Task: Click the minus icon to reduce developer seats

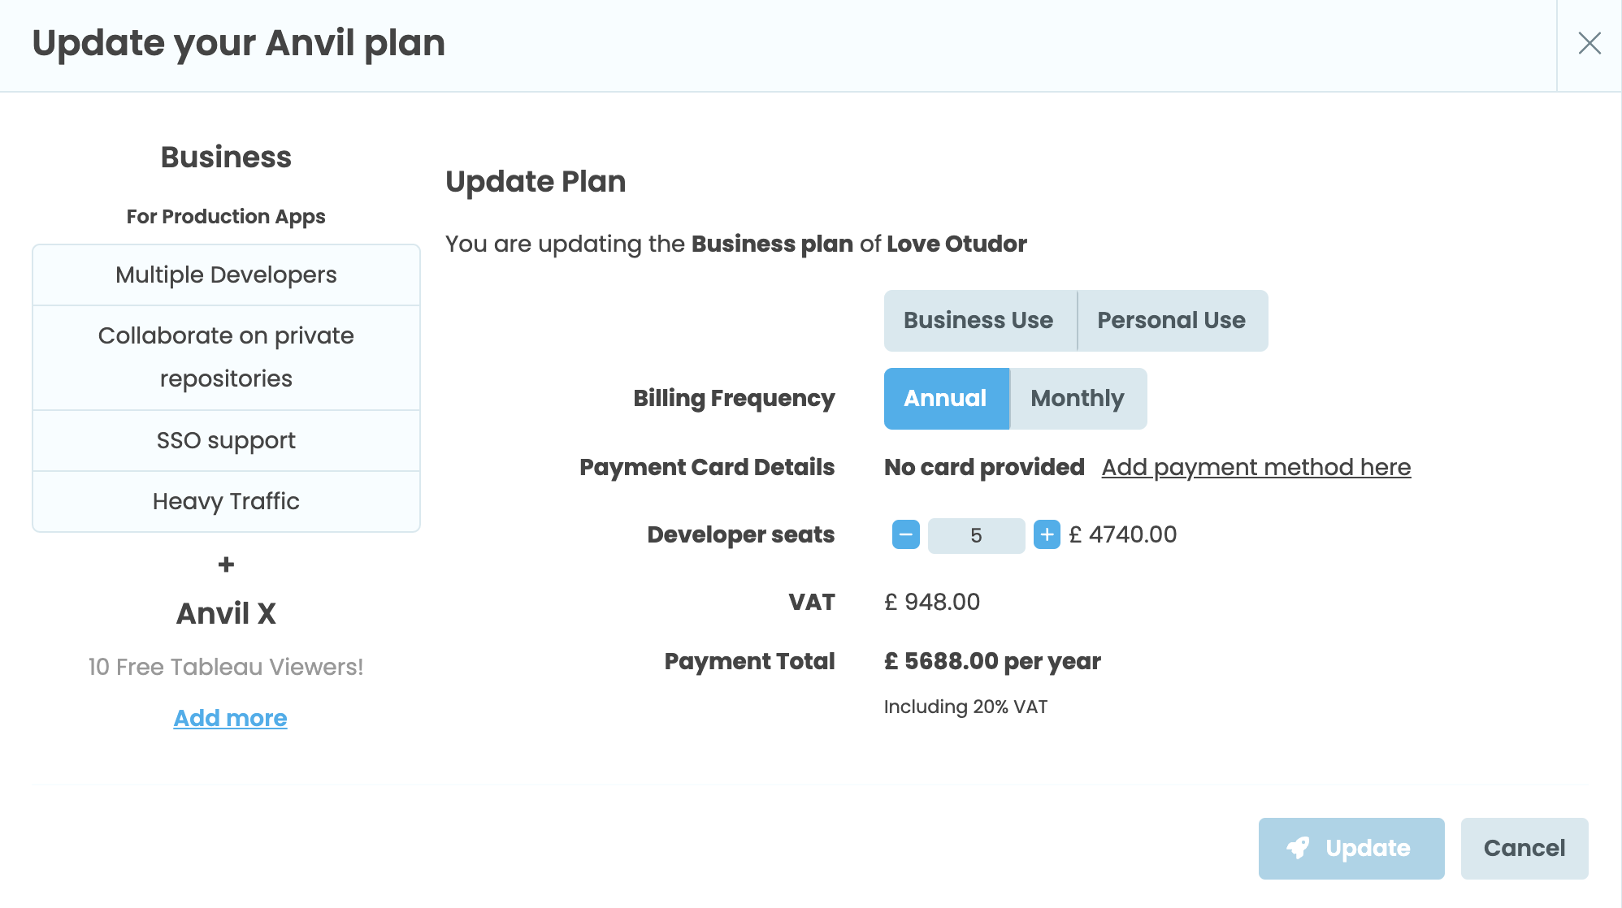Action: pos(904,534)
